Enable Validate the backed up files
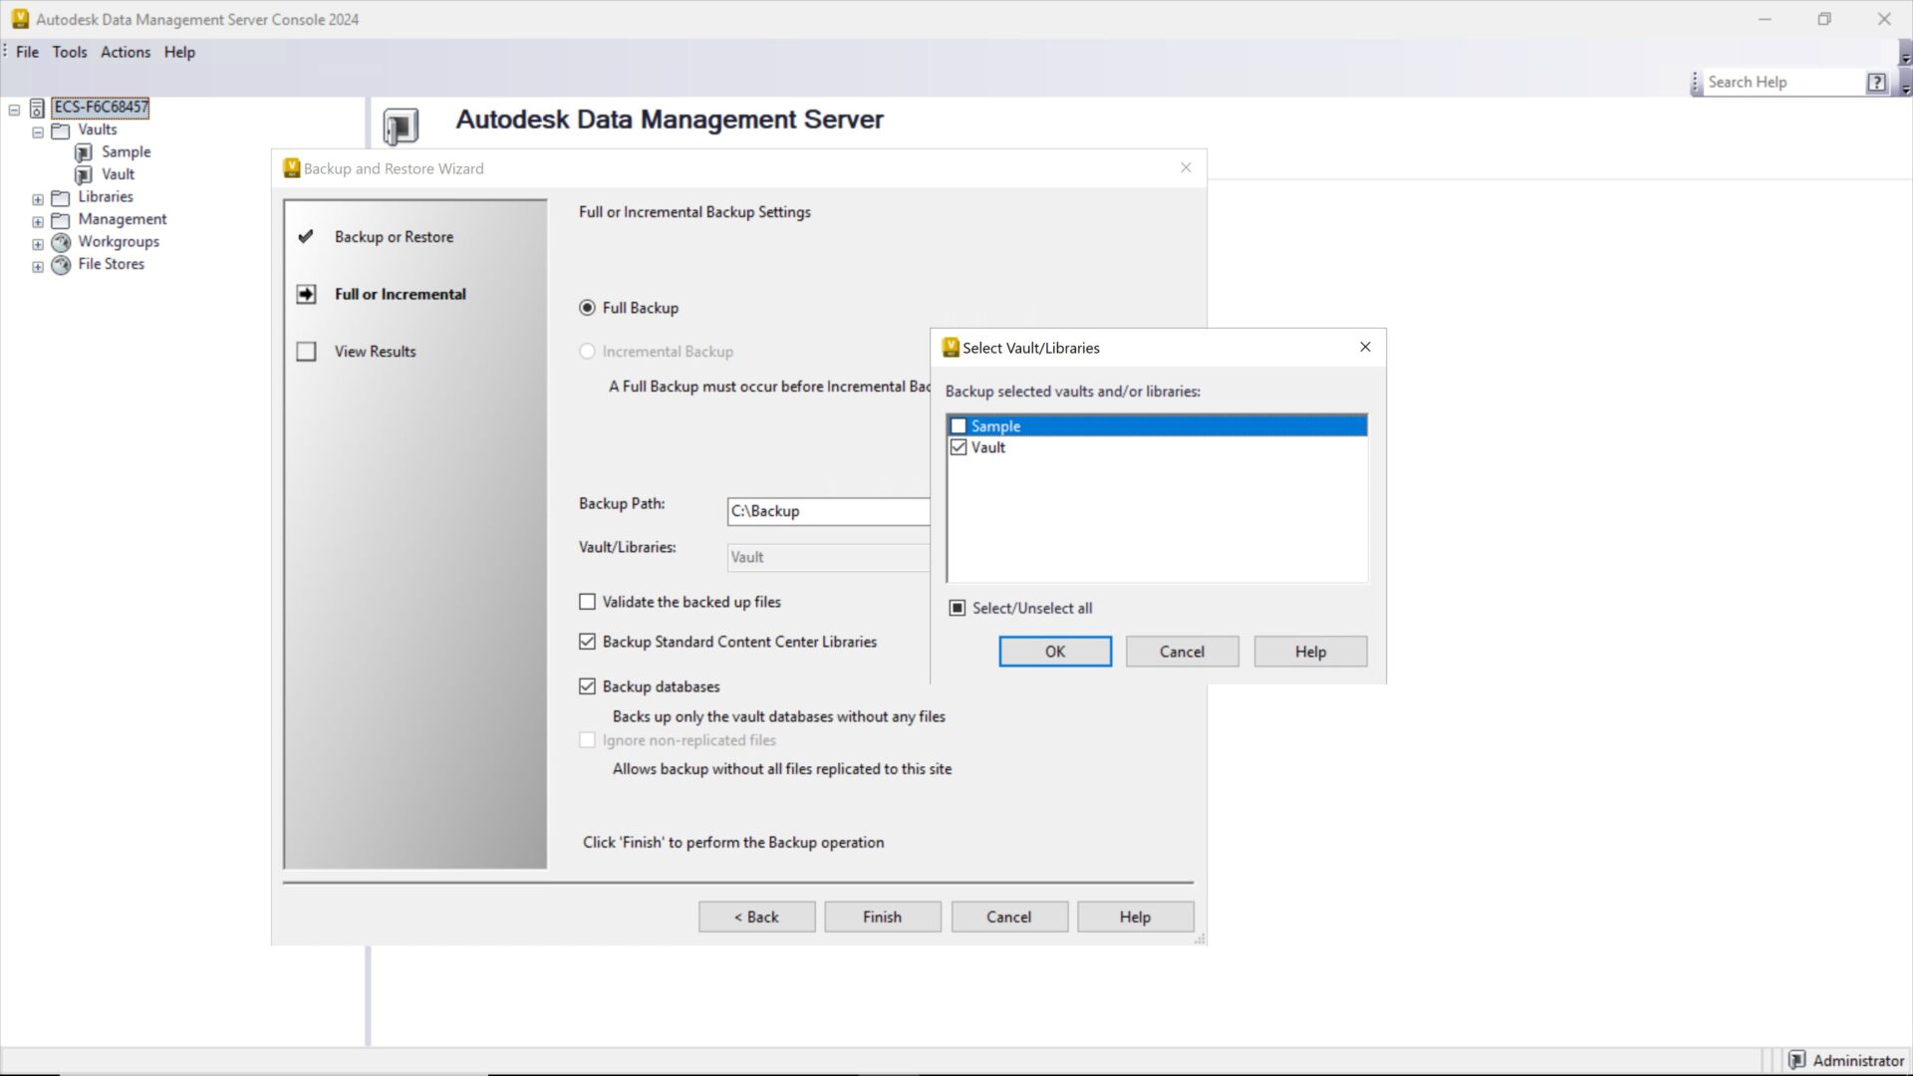Image resolution: width=1913 pixels, height=1076 pixels. [x=587, y=602]
